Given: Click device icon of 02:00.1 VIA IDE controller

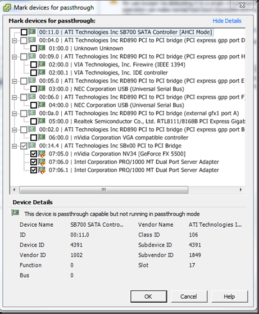Looking at the screenshot, I should [42, 72].
